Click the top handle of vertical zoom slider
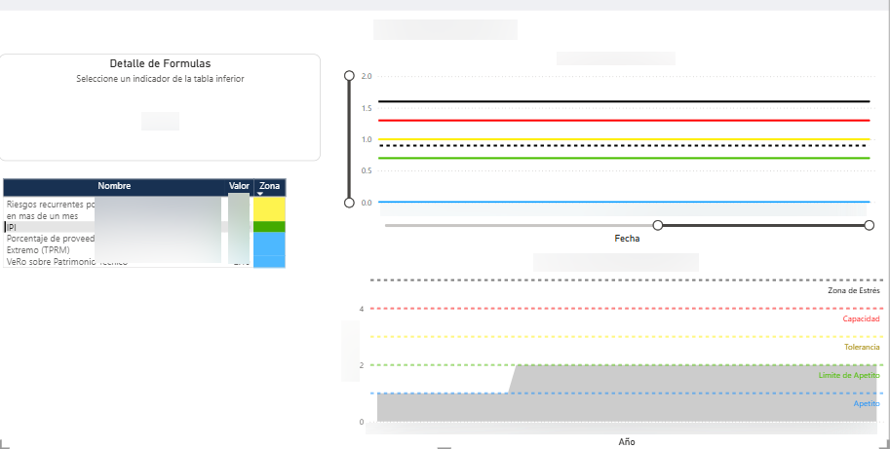The width and height of the screenshot is (890, 449). point(349,76)
